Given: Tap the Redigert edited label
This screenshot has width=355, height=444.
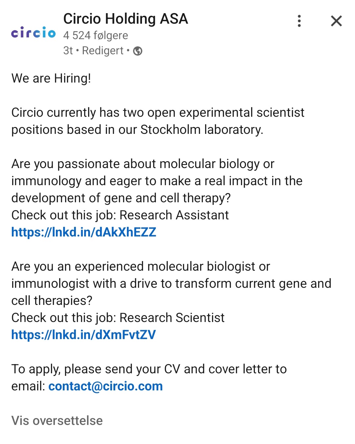Looking at the screenshot, I should (x=103, y=51).
